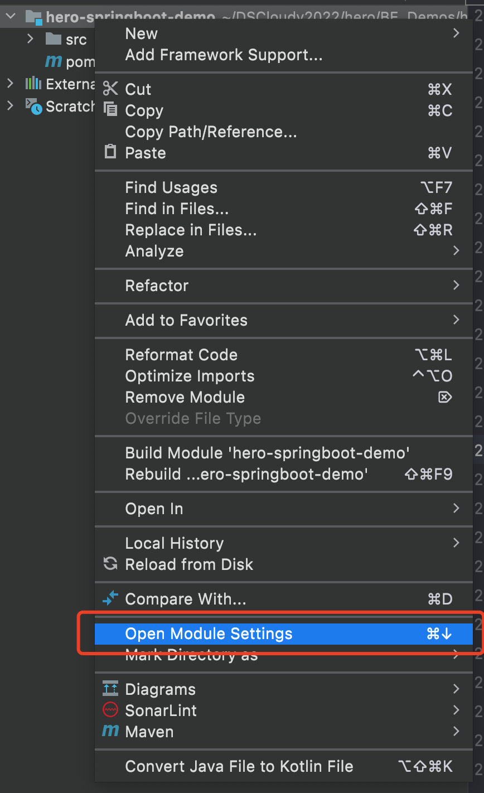
Task: Click the Maven m icon in menu
Action: coord(110,731)
